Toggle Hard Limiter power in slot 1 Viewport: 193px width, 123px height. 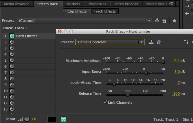(x=12, y=36)
